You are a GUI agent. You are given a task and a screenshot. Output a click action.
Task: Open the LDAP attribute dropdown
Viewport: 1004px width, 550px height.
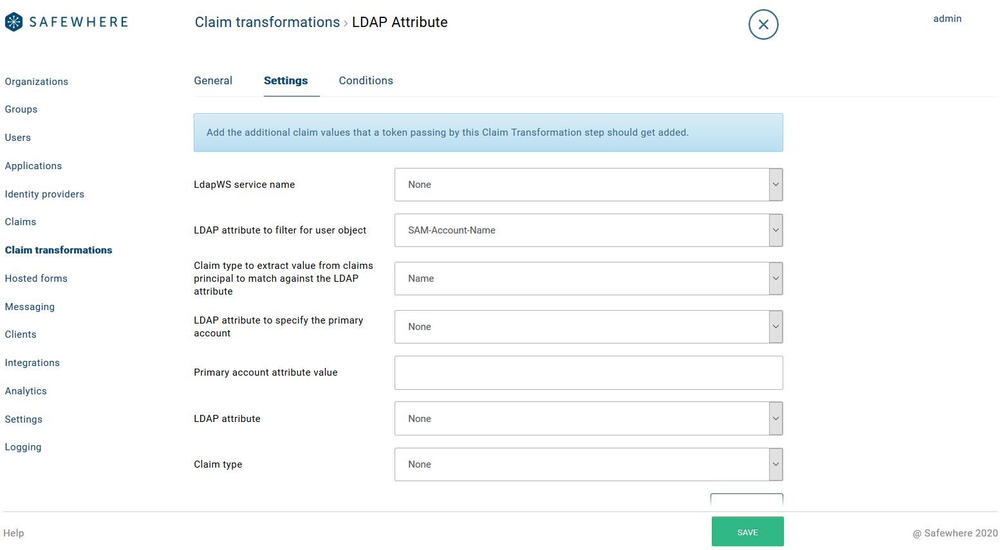point(588,419)
